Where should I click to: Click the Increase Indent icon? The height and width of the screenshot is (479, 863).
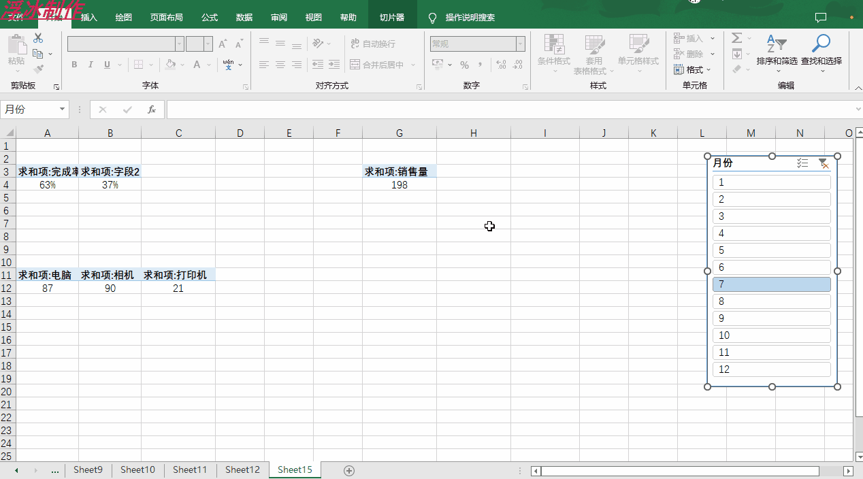[333, 65]
